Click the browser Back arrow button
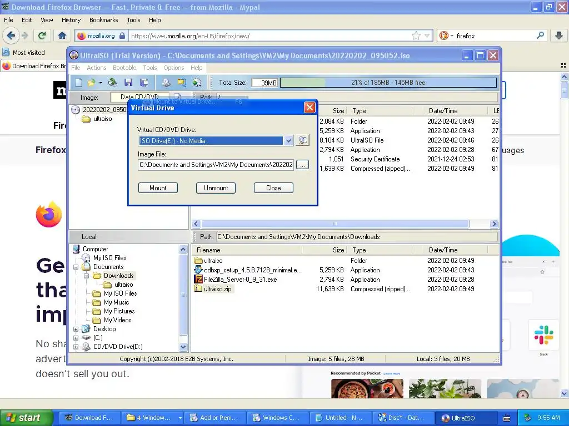 point(11,35)
